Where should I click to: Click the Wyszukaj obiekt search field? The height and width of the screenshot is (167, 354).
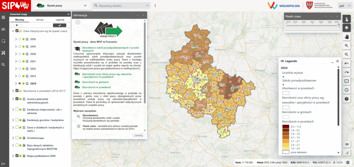121,6
